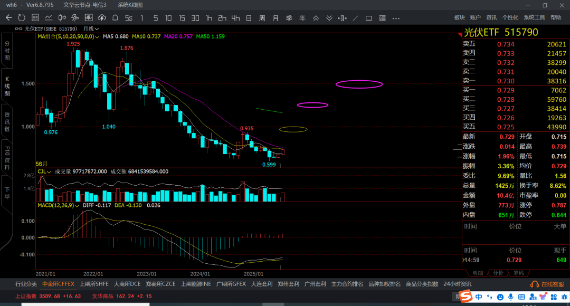This screenshot has height=306, width=570.
Task: Open the Sogou soft keyboard icon
Action: 521,297
